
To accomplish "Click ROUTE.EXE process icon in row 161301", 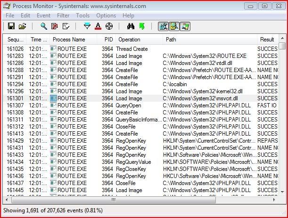I will tap(53, 98).
